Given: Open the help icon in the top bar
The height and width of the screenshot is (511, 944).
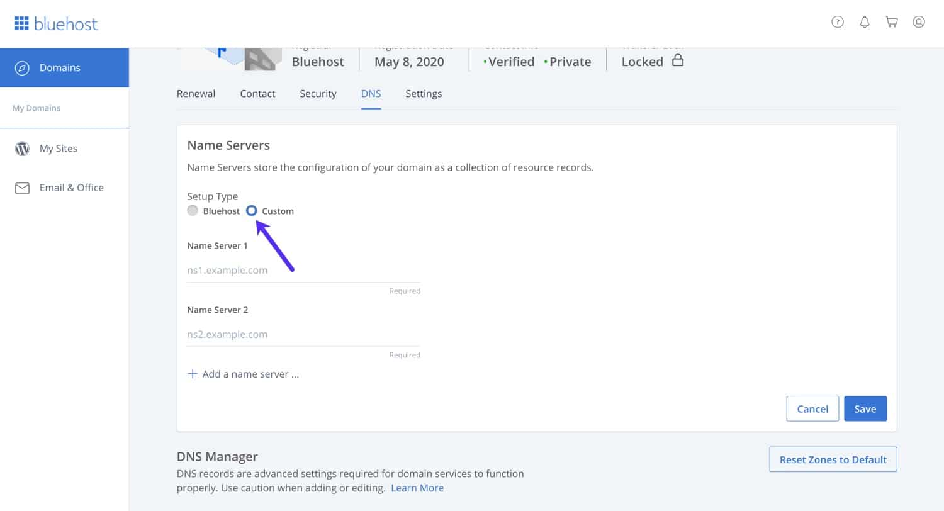Looking at the screenshot, I should (838, 21).
